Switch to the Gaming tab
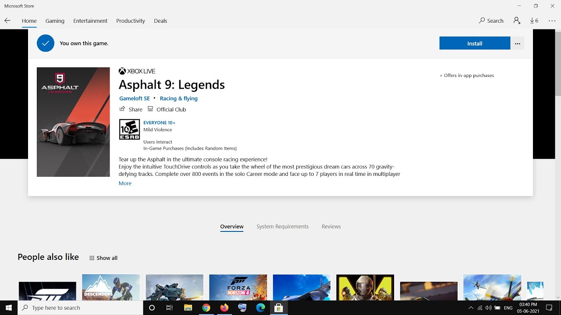Image resolution: width=561 pixels, height=315 pixels. 55,21
